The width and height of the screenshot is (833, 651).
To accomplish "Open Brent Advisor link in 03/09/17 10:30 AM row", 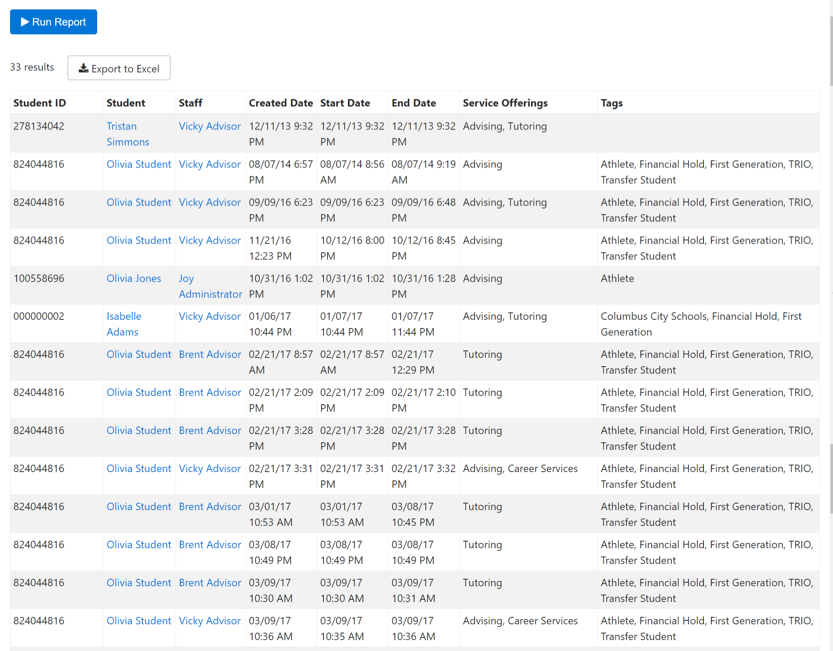I will pyautogui.click(x=210, y=583).
